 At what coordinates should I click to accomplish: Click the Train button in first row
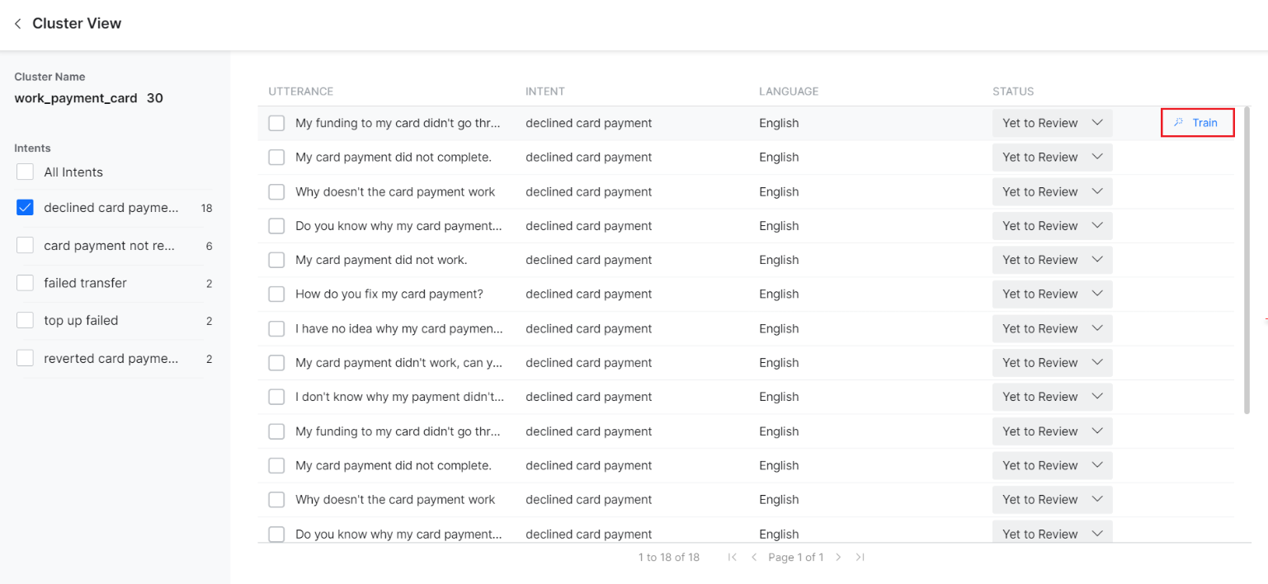click(x=1197, y=123)
